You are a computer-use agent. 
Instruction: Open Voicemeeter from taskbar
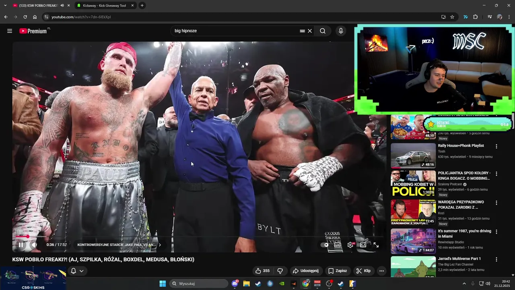(317, 284)
